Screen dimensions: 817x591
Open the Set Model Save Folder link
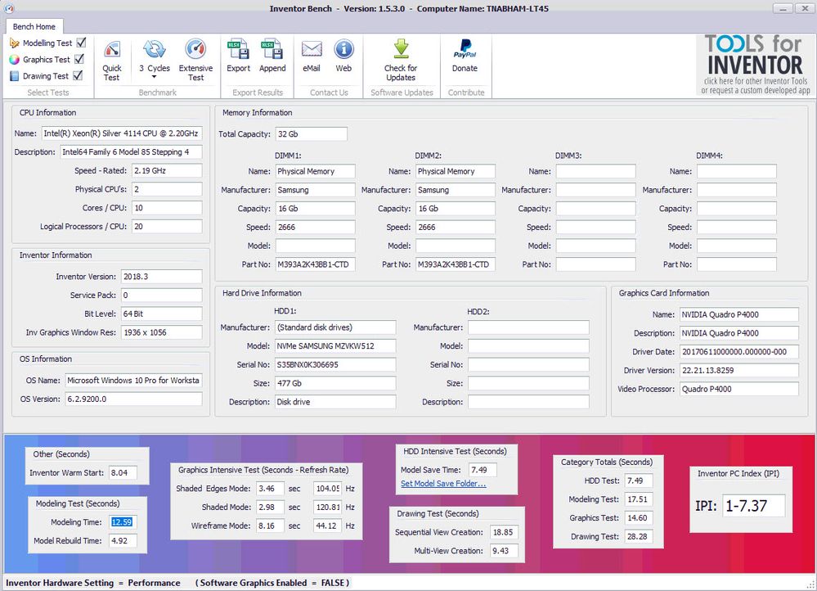443,484
